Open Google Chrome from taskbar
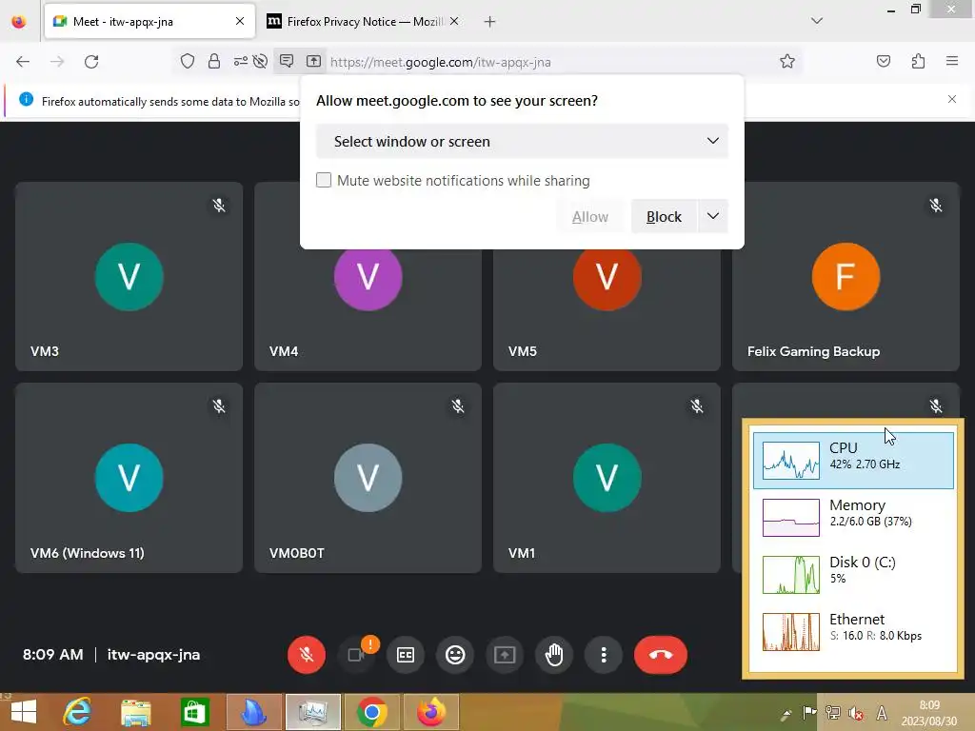The width and height of the screenshot is (975, 731). coord(372,712)
